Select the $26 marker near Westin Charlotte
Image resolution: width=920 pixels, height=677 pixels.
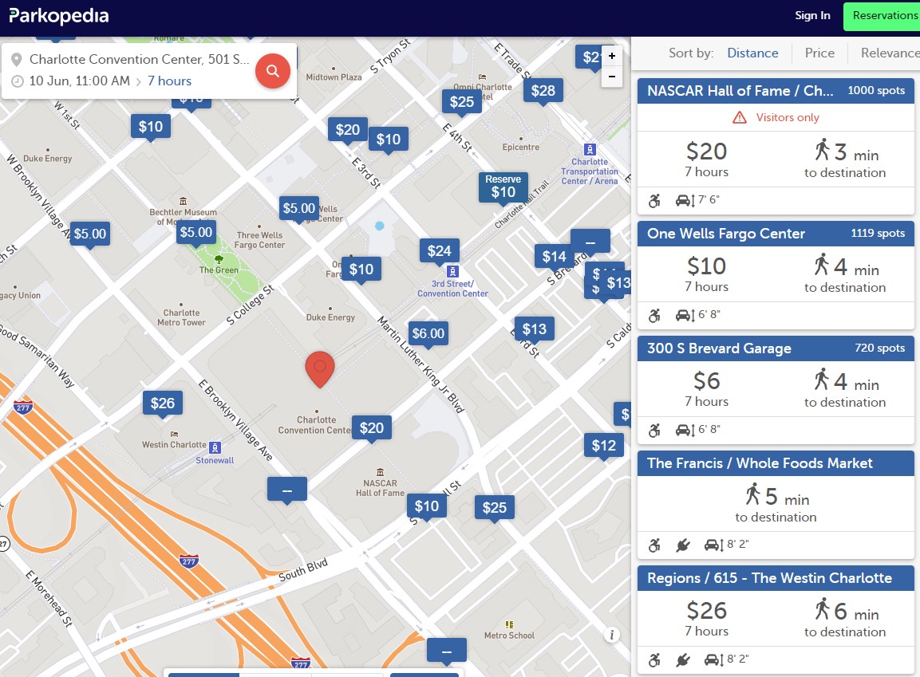(x=163, y=403)
